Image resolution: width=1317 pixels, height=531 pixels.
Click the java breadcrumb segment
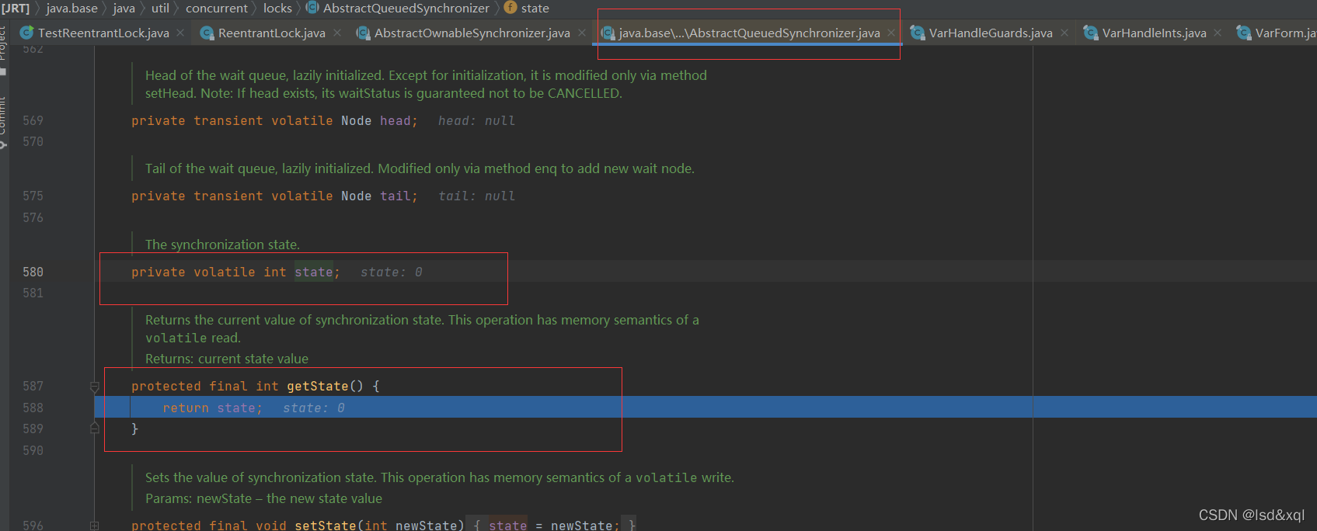[124, 8]
